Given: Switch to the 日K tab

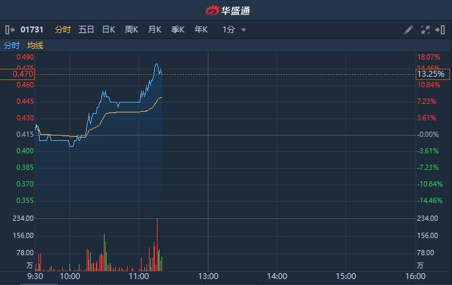Looking at the screenshot, I should pos(109,30).
